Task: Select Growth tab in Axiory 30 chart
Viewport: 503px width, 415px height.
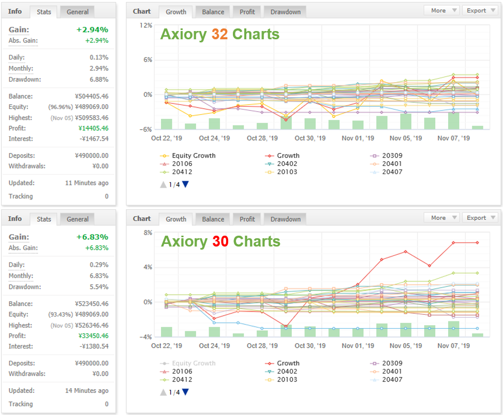Action: [176, 219]
